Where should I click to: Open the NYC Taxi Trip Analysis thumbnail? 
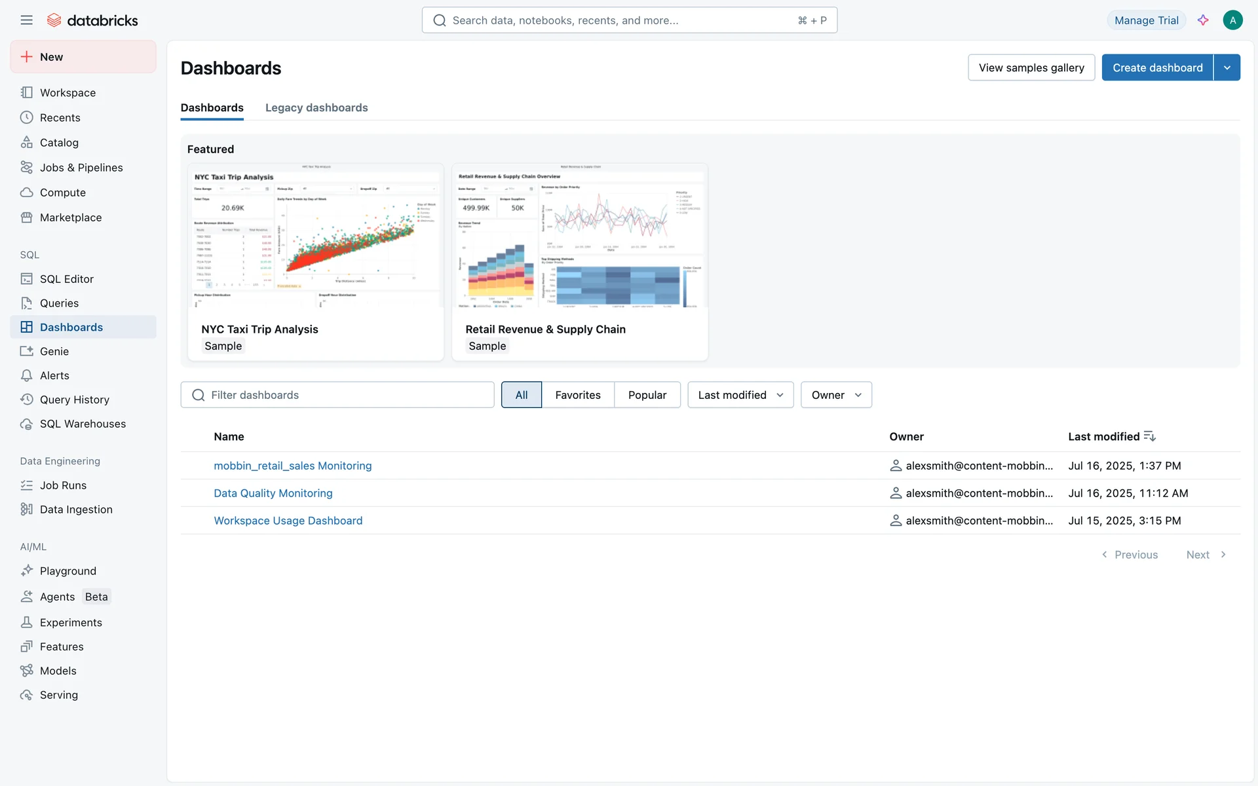[316, 236]
